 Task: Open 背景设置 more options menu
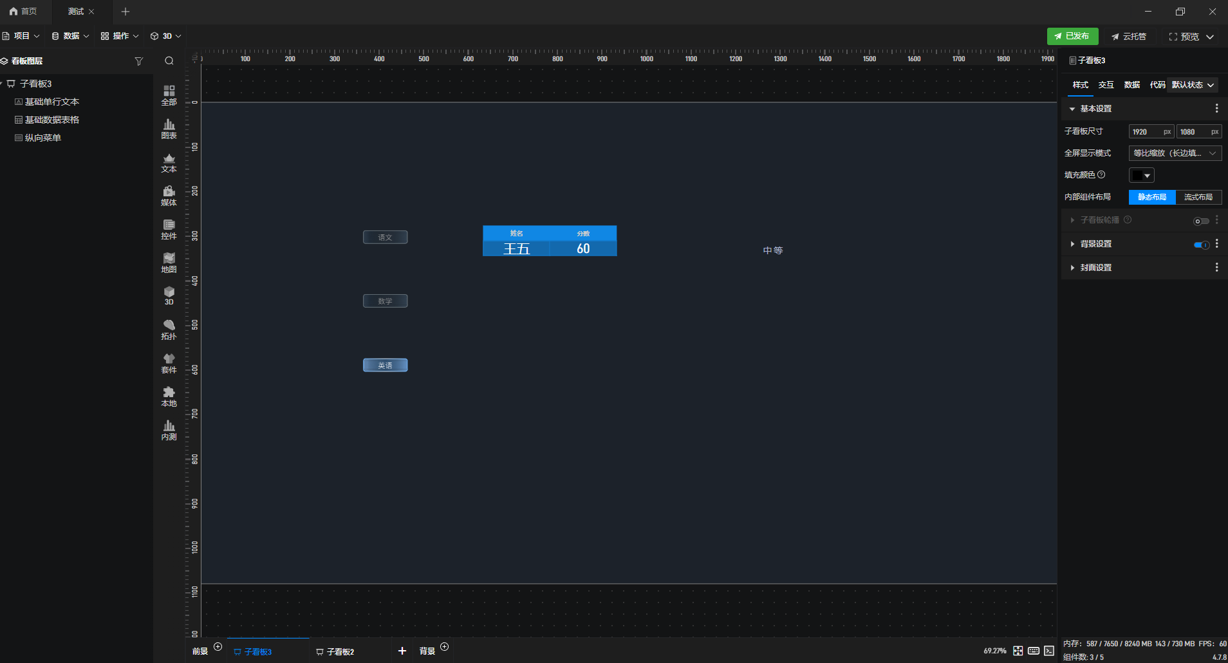[x=1216, y=244]
